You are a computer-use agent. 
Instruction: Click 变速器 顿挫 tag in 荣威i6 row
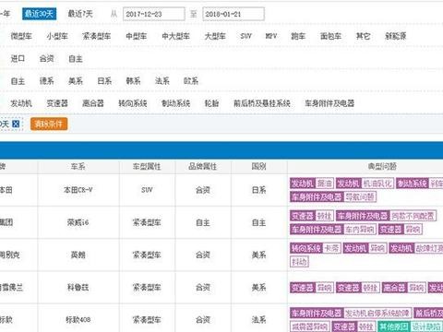pyautogui.click(x=312, y=216)
